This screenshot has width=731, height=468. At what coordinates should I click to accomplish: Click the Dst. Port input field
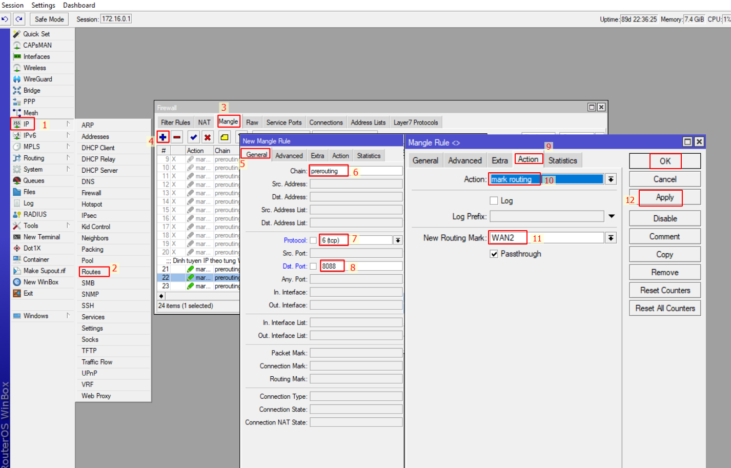click(361, 266)
